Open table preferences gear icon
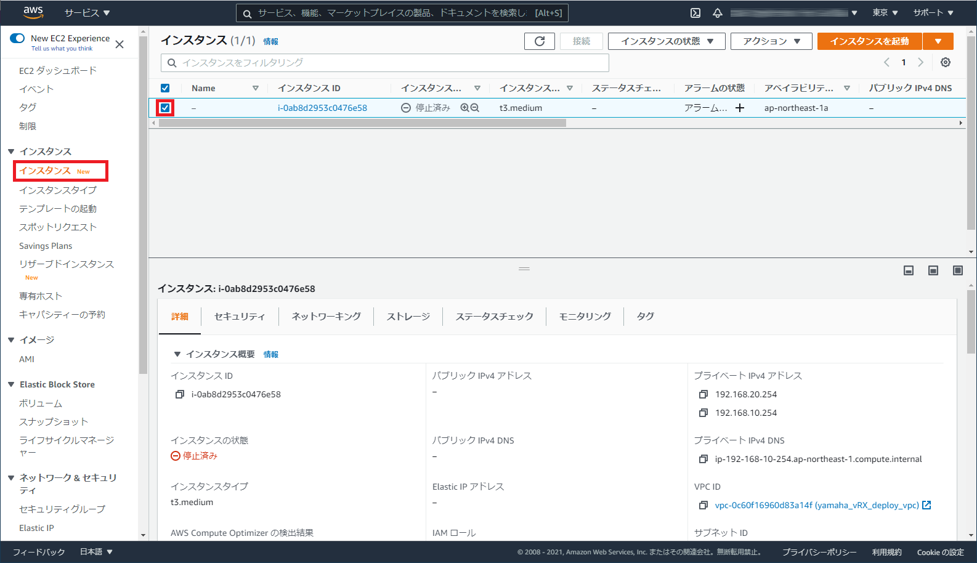Image resolution: width=977 pixels, height=563 pixels. pyautogui.click(x=946, y=62)
